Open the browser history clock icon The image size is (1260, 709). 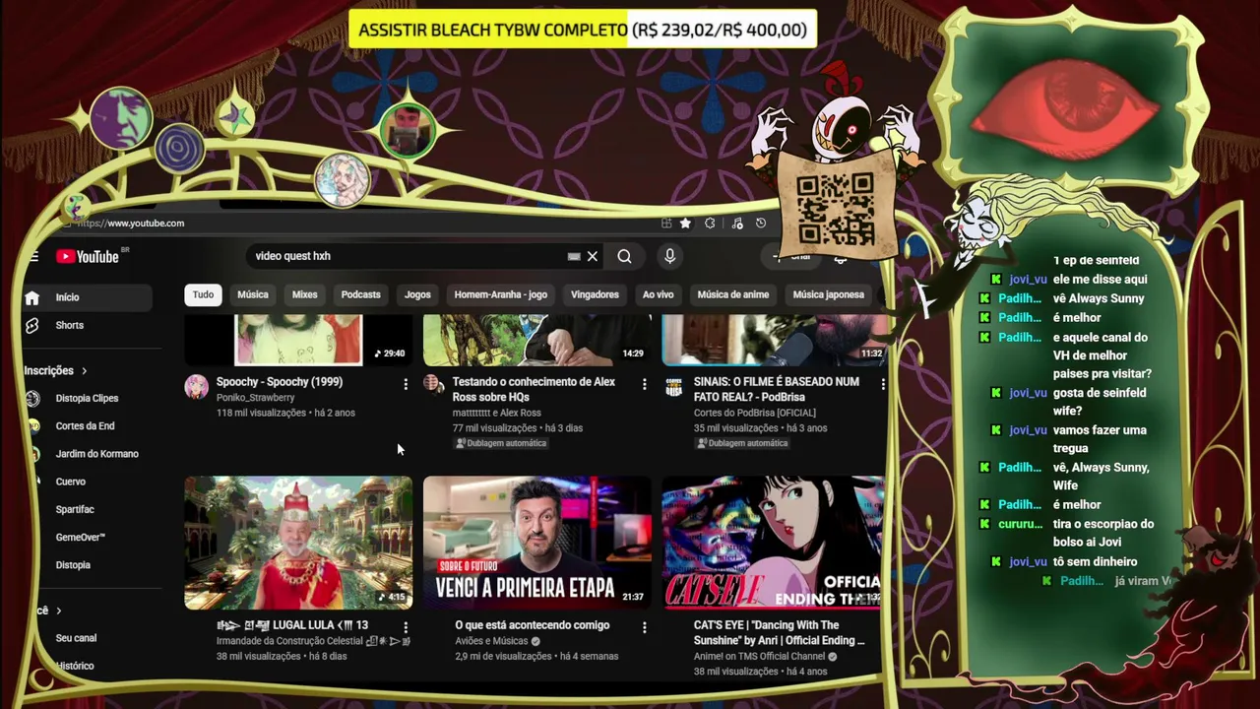pyautogui.click(x=760, y=224)
